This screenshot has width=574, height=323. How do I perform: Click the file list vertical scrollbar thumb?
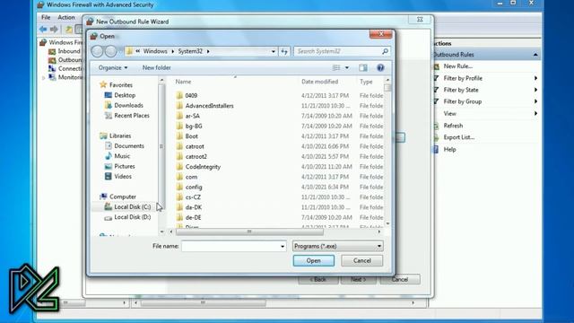[x=387, y=88]
